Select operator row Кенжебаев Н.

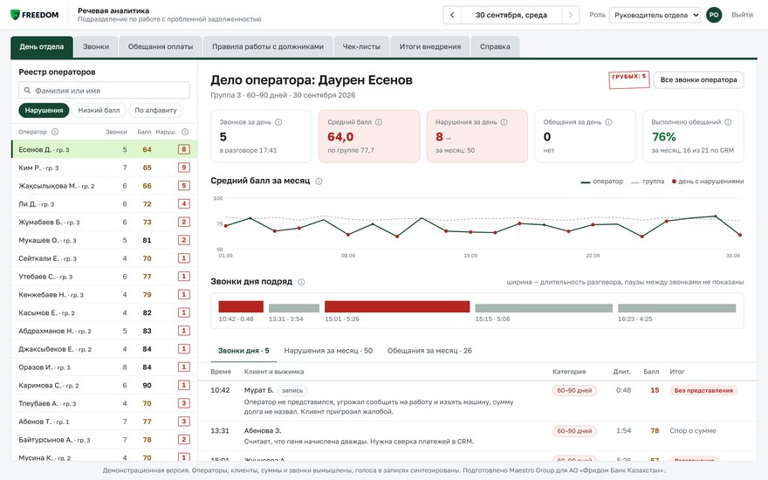click(105, 294)
